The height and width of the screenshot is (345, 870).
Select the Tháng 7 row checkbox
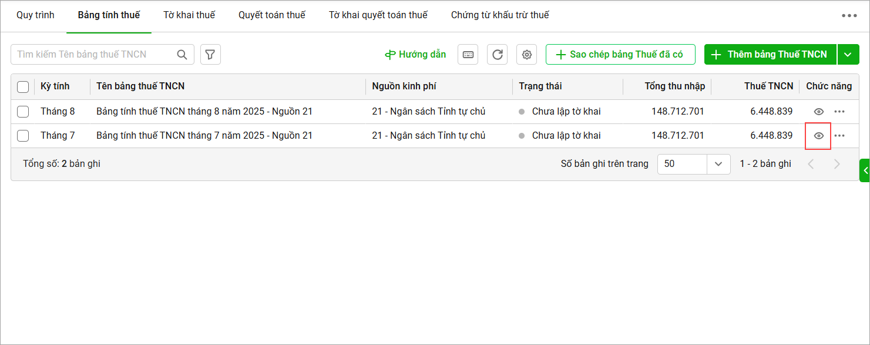23,136
